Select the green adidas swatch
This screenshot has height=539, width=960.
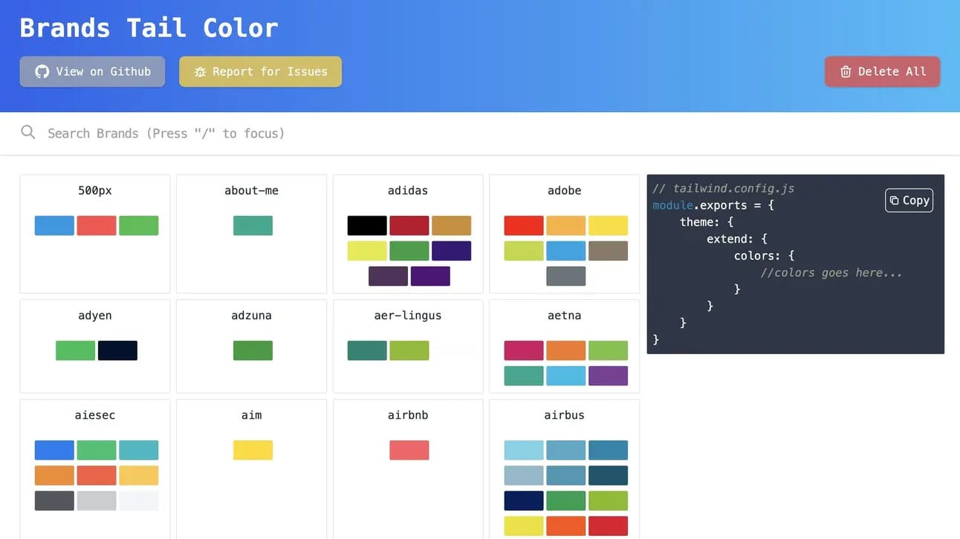click(x=409, y=251)
